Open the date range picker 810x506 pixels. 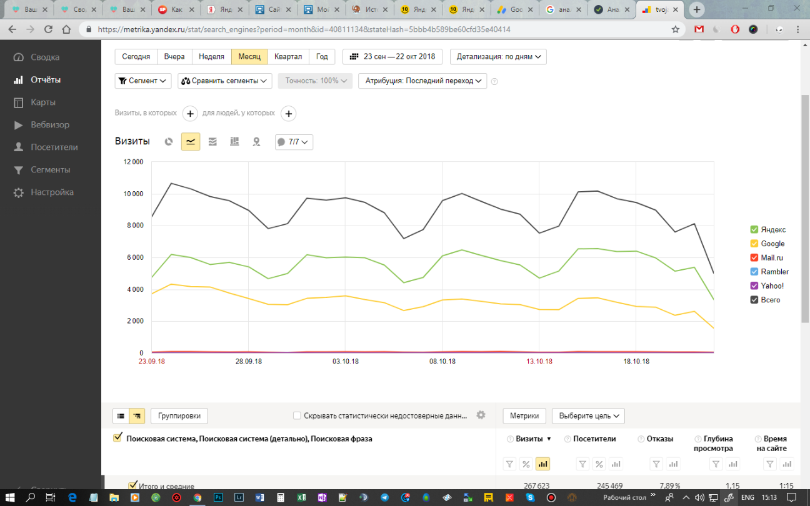click(x=392, y=56)
